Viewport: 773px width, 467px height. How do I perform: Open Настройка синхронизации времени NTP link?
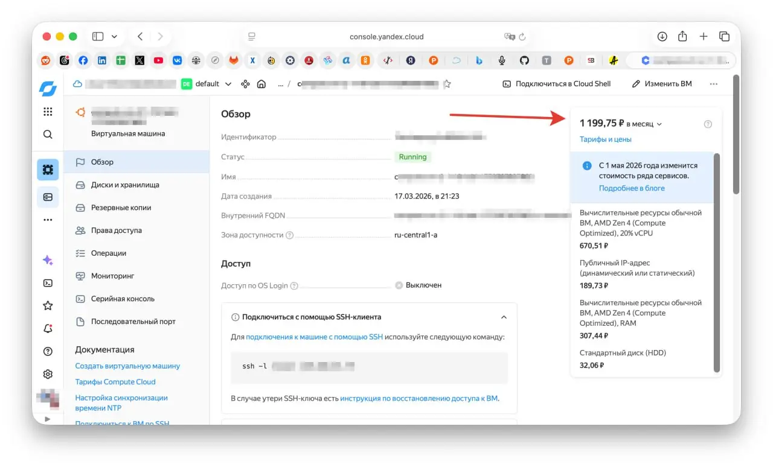pos(121,403)
